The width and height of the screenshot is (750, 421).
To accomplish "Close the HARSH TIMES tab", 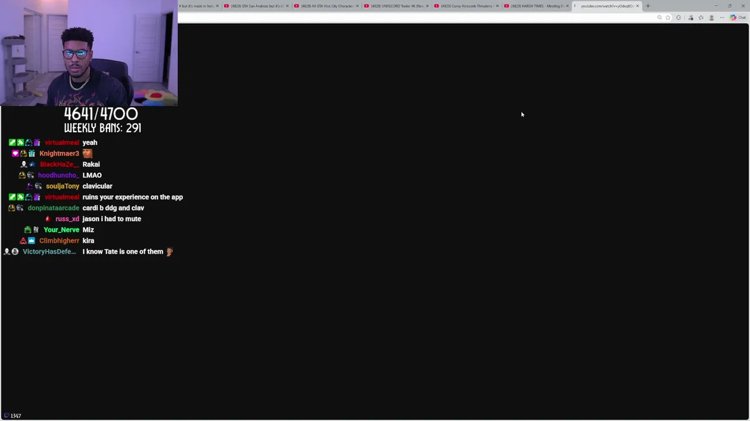I will click(x=567, y=6).
